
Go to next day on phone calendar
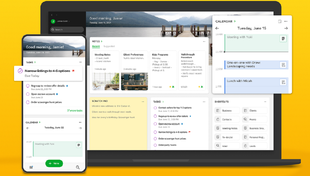click(x=80, y=128)
